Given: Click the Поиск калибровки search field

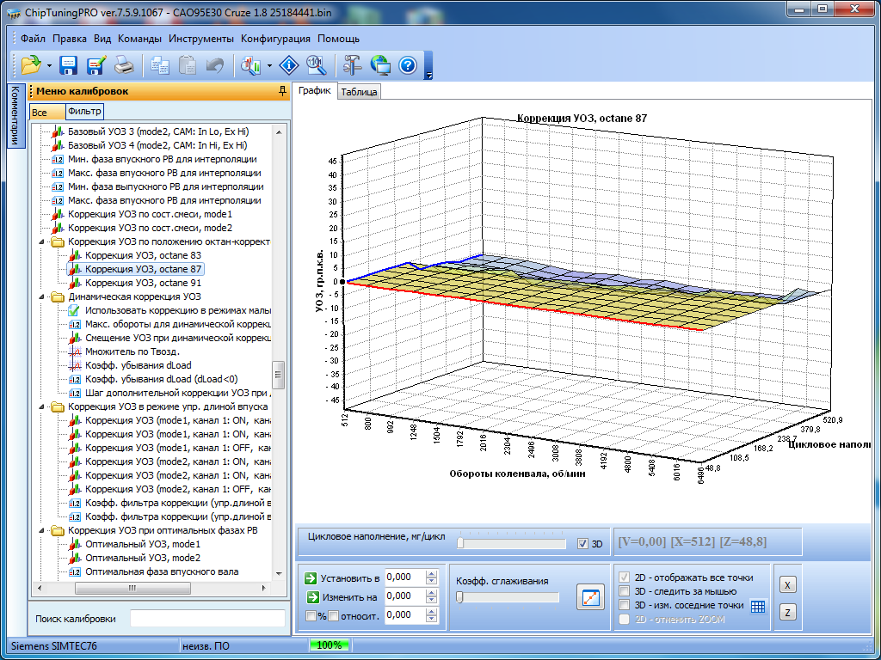Looking at the screenshot, I should pos(206,619).
